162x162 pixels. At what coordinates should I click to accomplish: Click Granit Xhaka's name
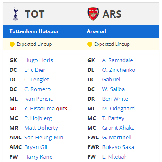tap(119, 128)
